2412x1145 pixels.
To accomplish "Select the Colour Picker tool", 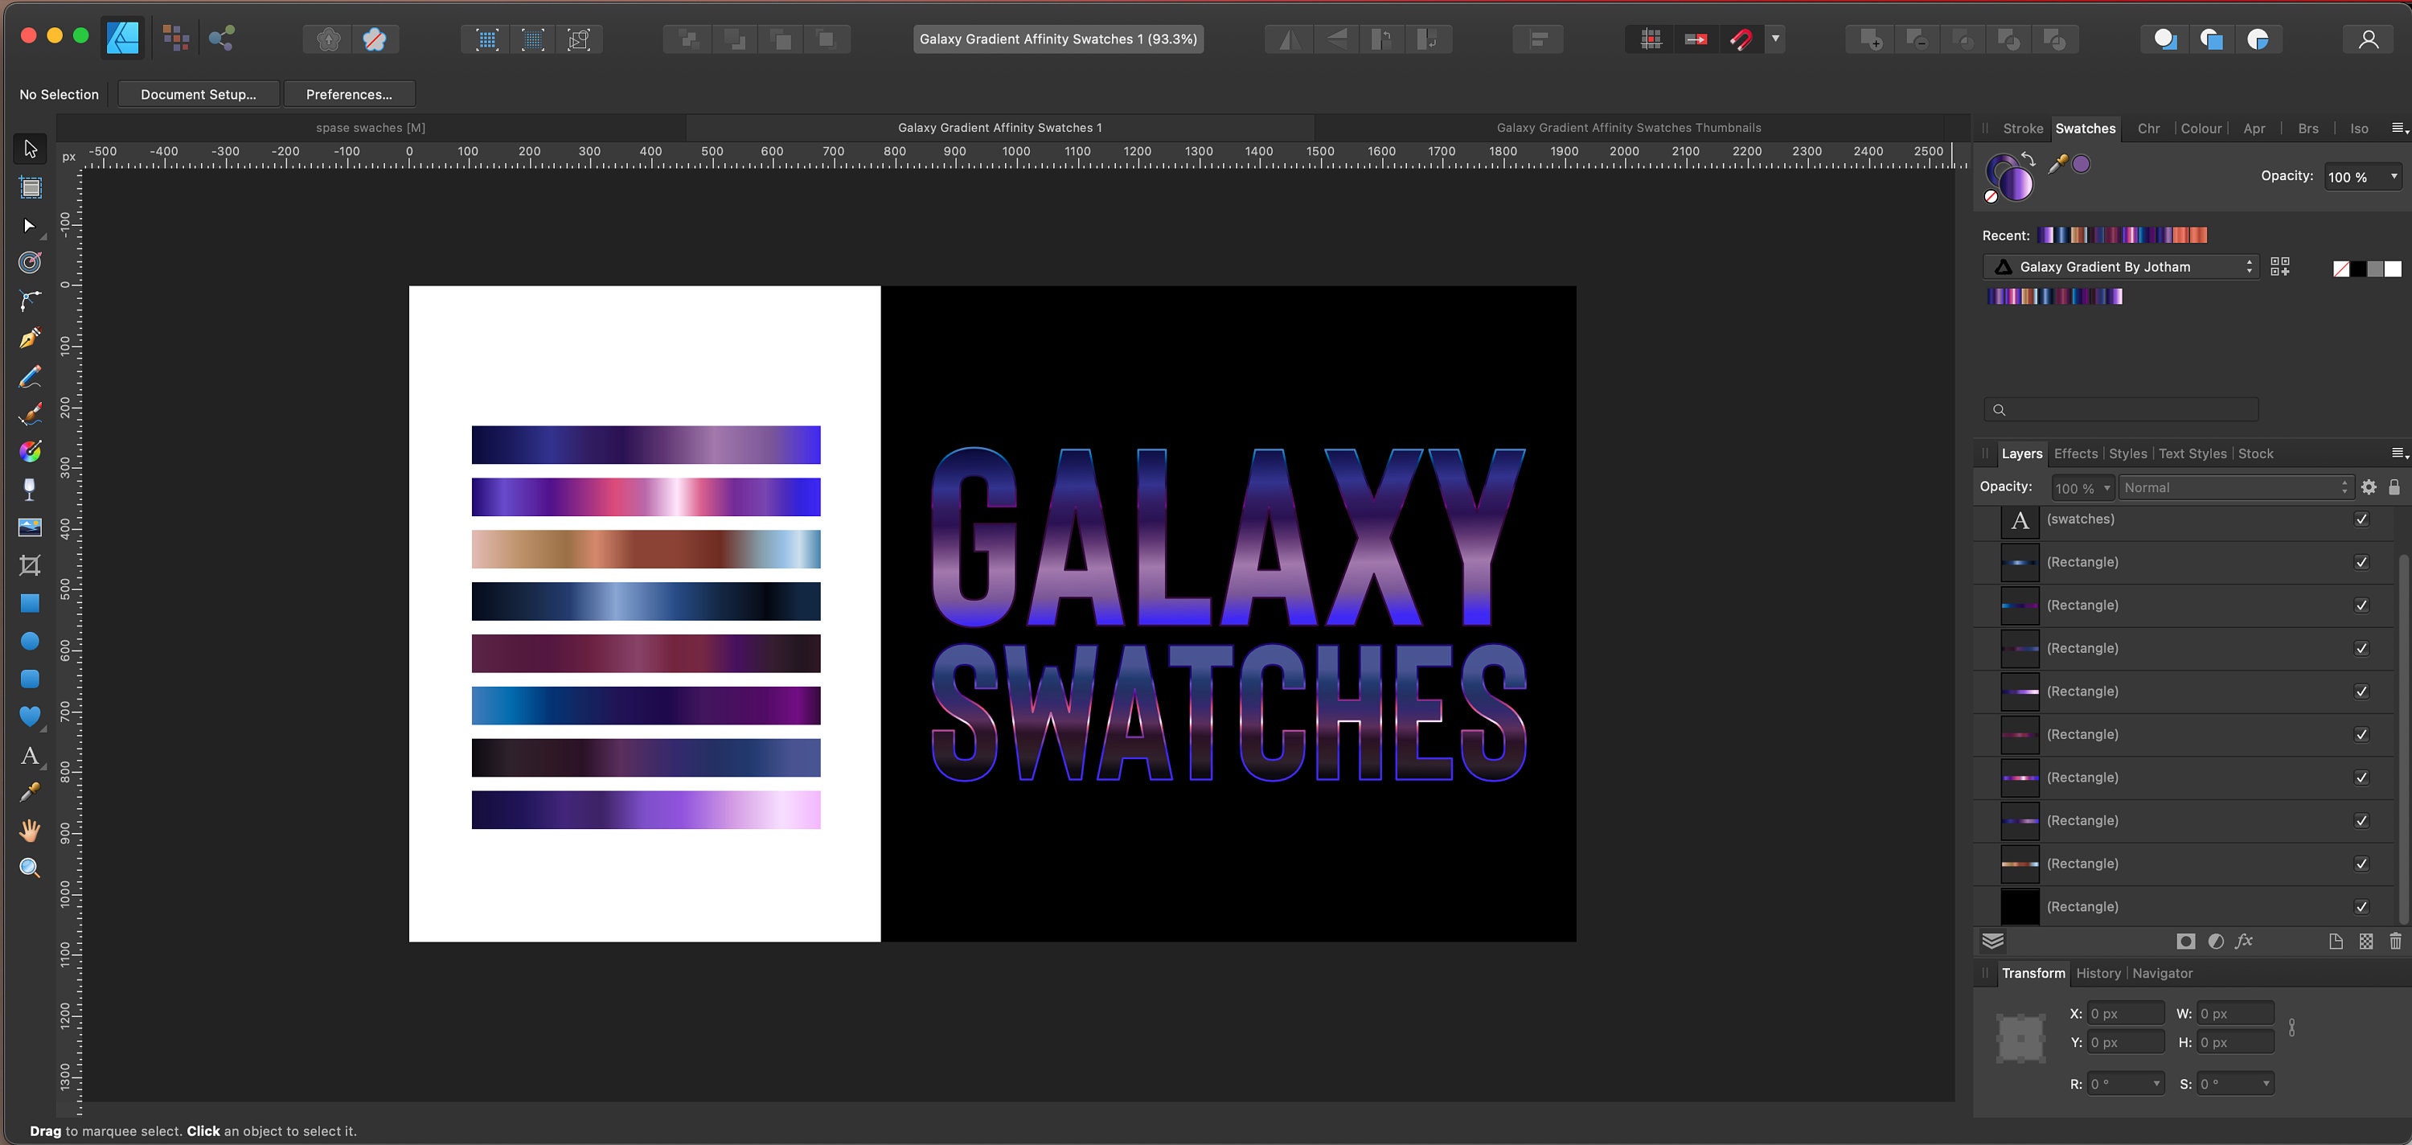I will point(30,792).
